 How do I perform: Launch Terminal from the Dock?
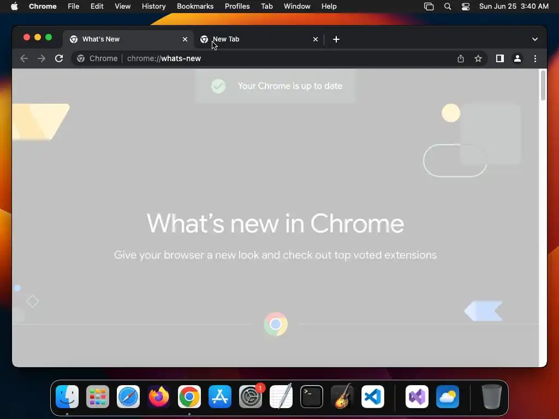coord(312,397)
